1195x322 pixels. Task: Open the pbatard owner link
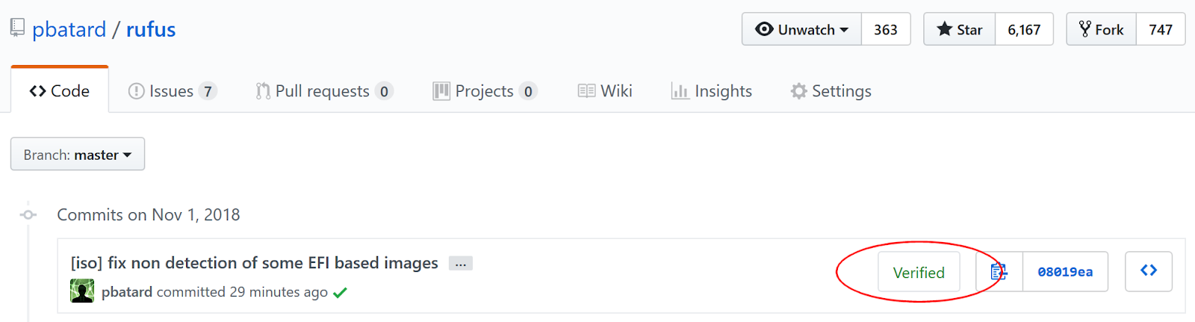click(69, 29)
